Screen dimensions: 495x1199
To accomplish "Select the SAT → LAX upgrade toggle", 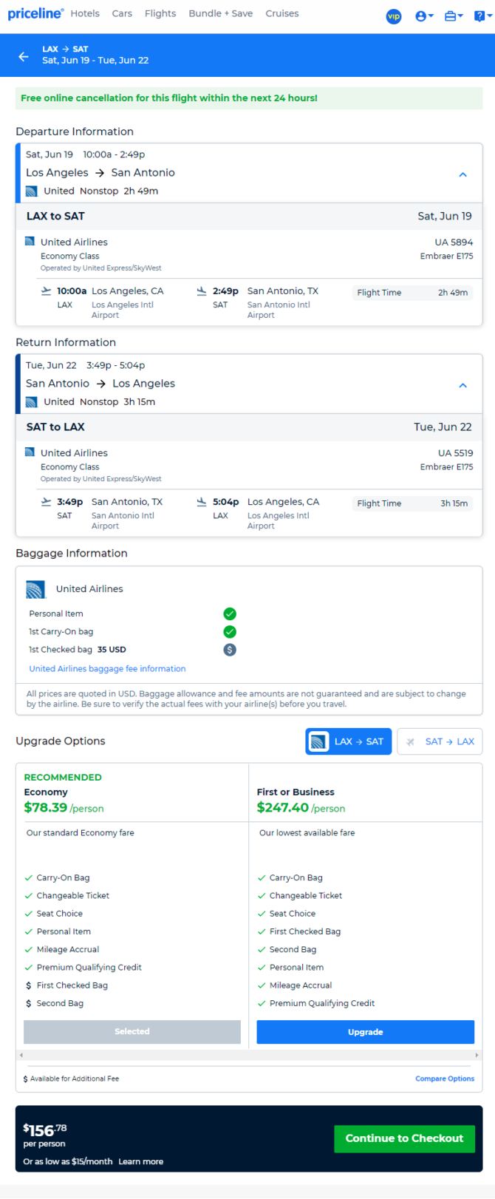I will tap(440, 741).
